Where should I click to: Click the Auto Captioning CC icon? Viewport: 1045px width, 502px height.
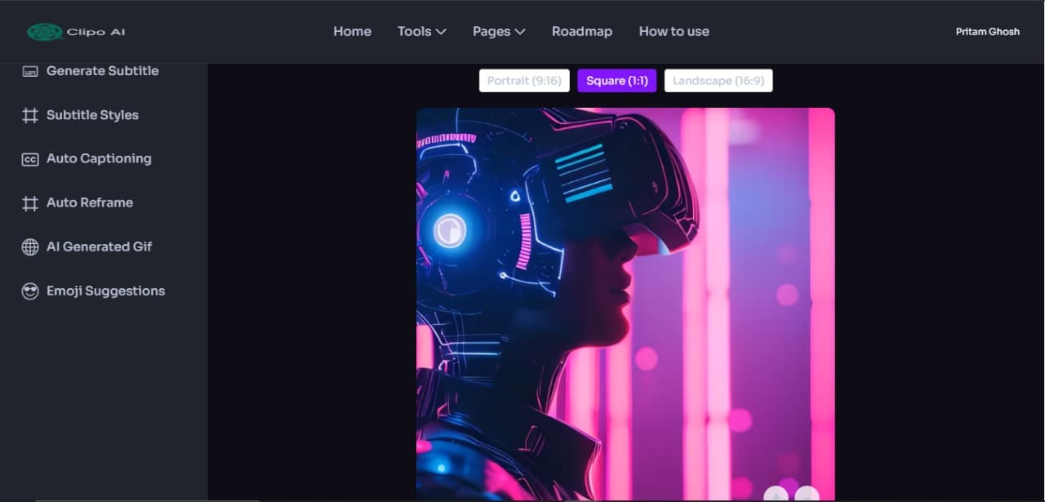pos(30,159)
